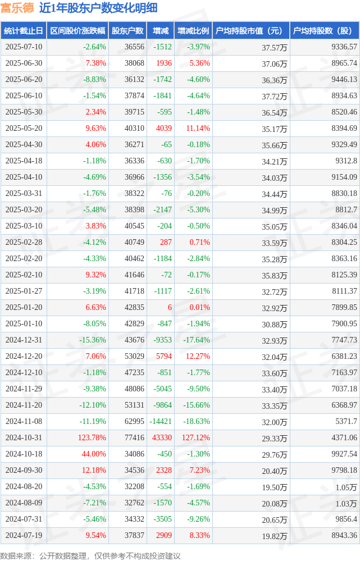Select the 2025-07-10 date cell
The image size is (360, 561).
pos(24,47)
